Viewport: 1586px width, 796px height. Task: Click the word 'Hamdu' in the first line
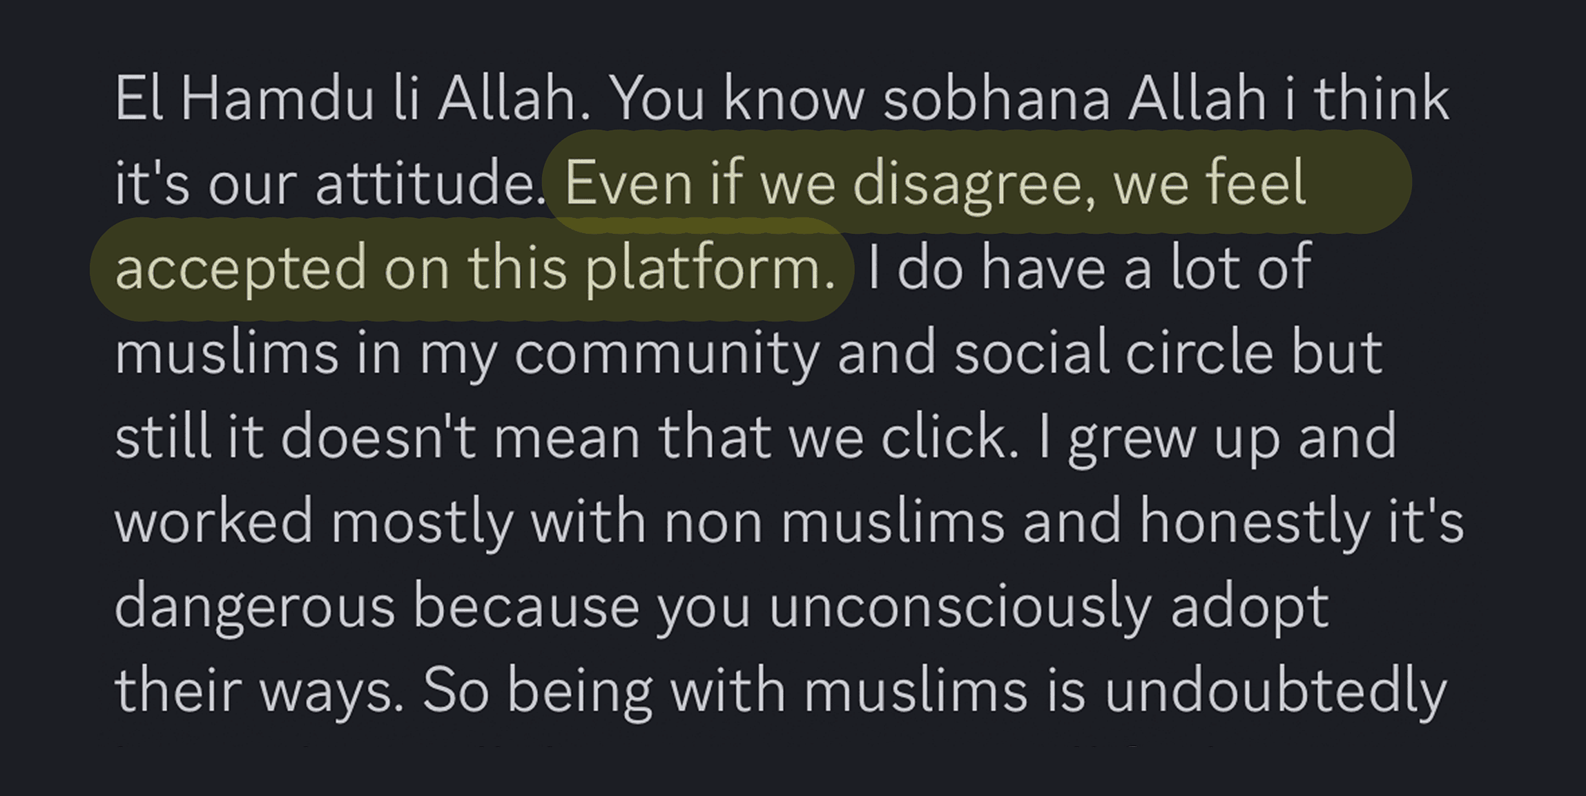277,99
